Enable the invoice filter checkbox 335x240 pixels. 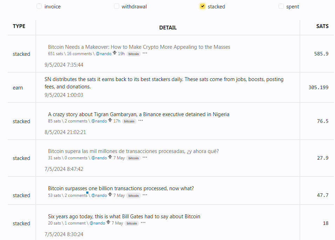tap(39, 6)
